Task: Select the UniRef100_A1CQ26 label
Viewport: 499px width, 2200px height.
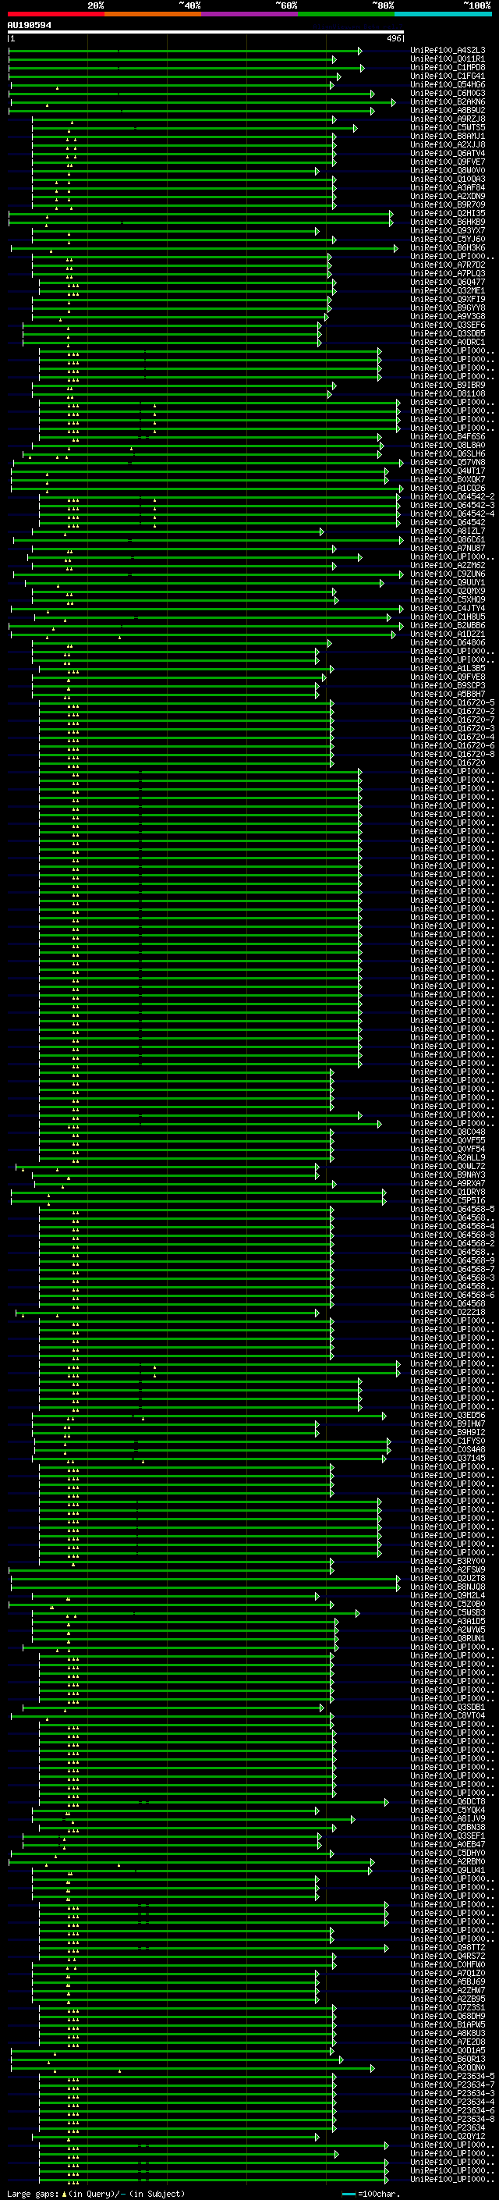Action: coord(448,488)
